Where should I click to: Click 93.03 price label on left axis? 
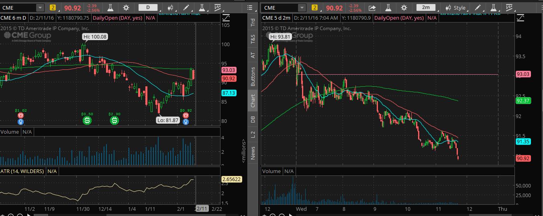click(x=228, y=70)
